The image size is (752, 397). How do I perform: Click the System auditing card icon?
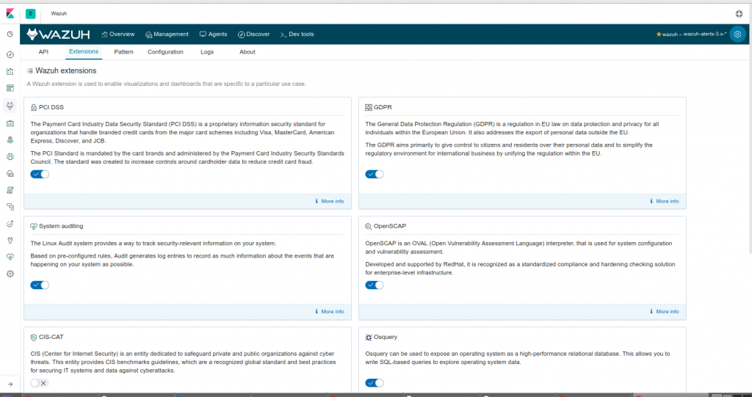point(34,226)
